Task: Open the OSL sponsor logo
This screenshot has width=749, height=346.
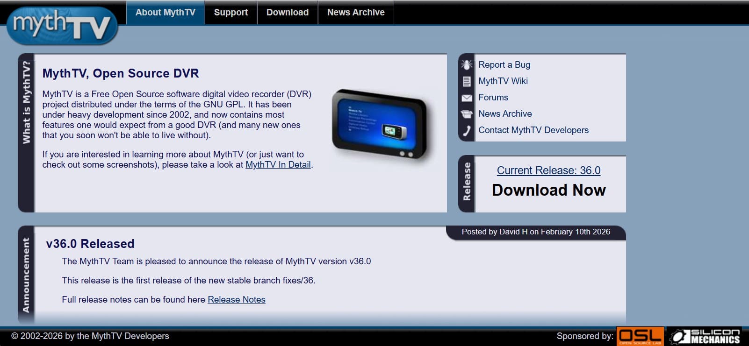Action: [x=640, y=336]
